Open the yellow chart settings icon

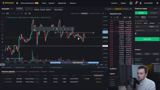29,13
